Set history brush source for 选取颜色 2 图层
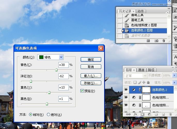 tap(119, 30)
